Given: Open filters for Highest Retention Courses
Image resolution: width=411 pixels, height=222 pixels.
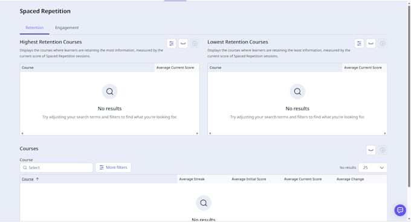Looking at the screenshot, I should [172, 43].
